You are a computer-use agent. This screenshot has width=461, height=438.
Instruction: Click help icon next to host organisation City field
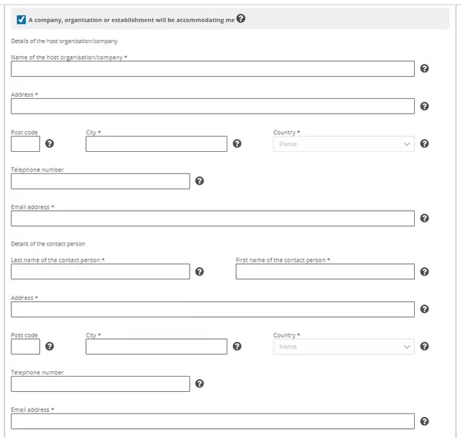(237, 143)
